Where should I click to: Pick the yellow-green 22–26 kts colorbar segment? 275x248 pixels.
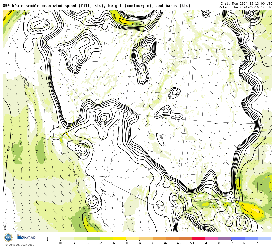click(106, 238)
